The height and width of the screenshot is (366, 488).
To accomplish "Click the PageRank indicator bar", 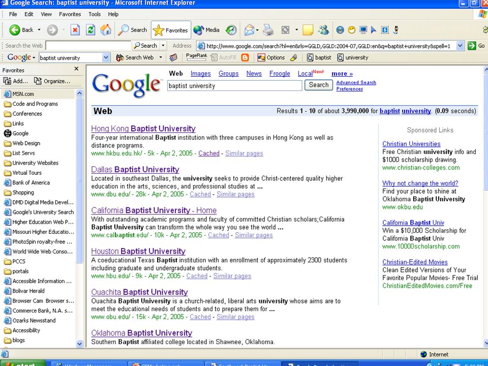I will tap(196, 56).
